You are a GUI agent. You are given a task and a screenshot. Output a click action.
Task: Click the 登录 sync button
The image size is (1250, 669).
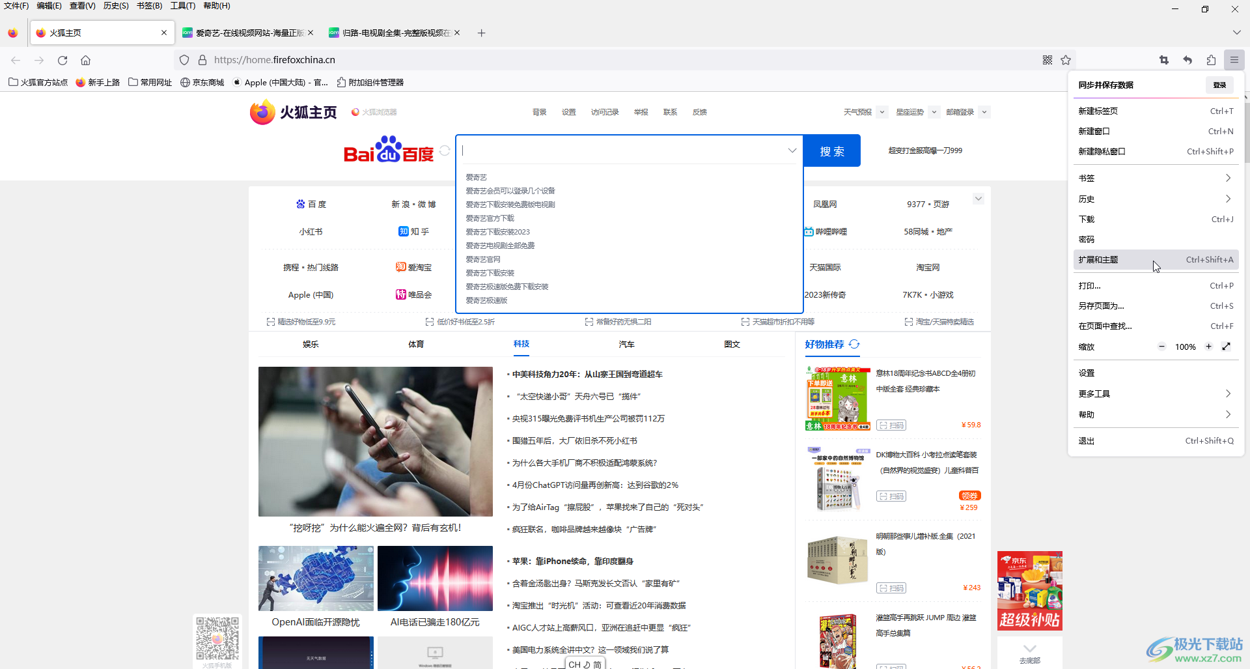[1219, 85]
